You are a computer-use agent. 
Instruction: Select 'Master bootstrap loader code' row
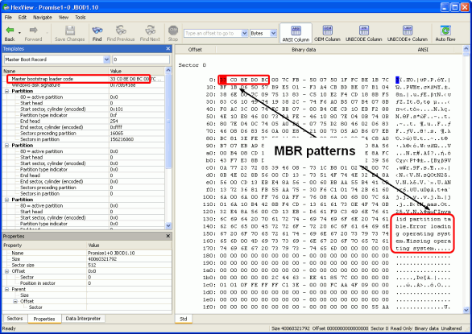point(84,79)
